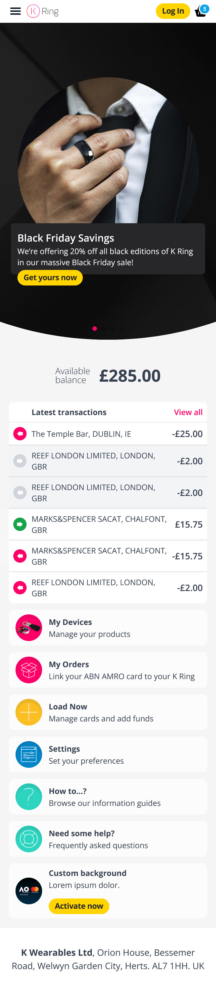Click the K Ring logo
Viewport: 216px width, 1008px height.
[x=42, y=11]
